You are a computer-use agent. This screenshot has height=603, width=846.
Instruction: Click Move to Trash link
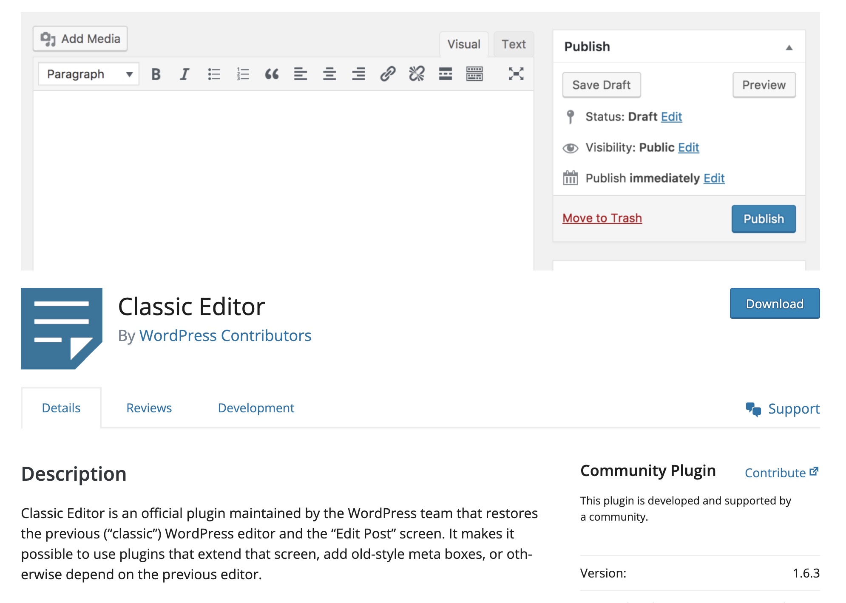[602, 218]
